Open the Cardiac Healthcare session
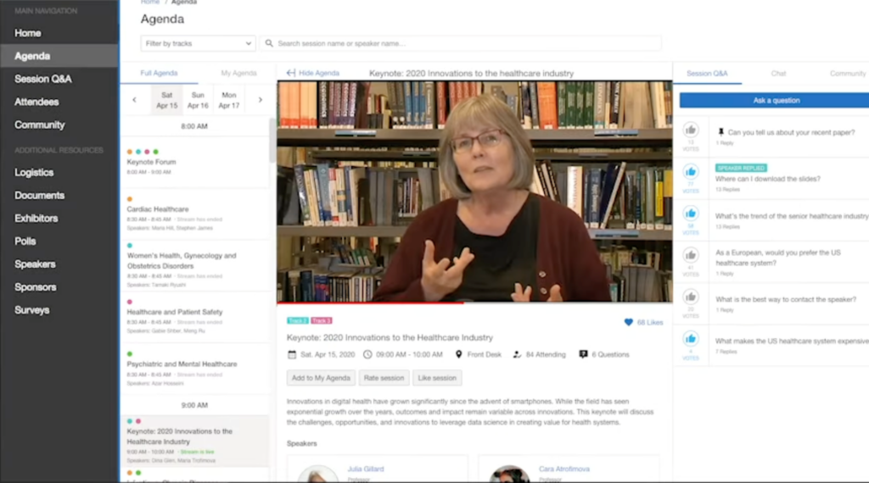This screenshot has height=483, width=869. click(x=194, y=214)
